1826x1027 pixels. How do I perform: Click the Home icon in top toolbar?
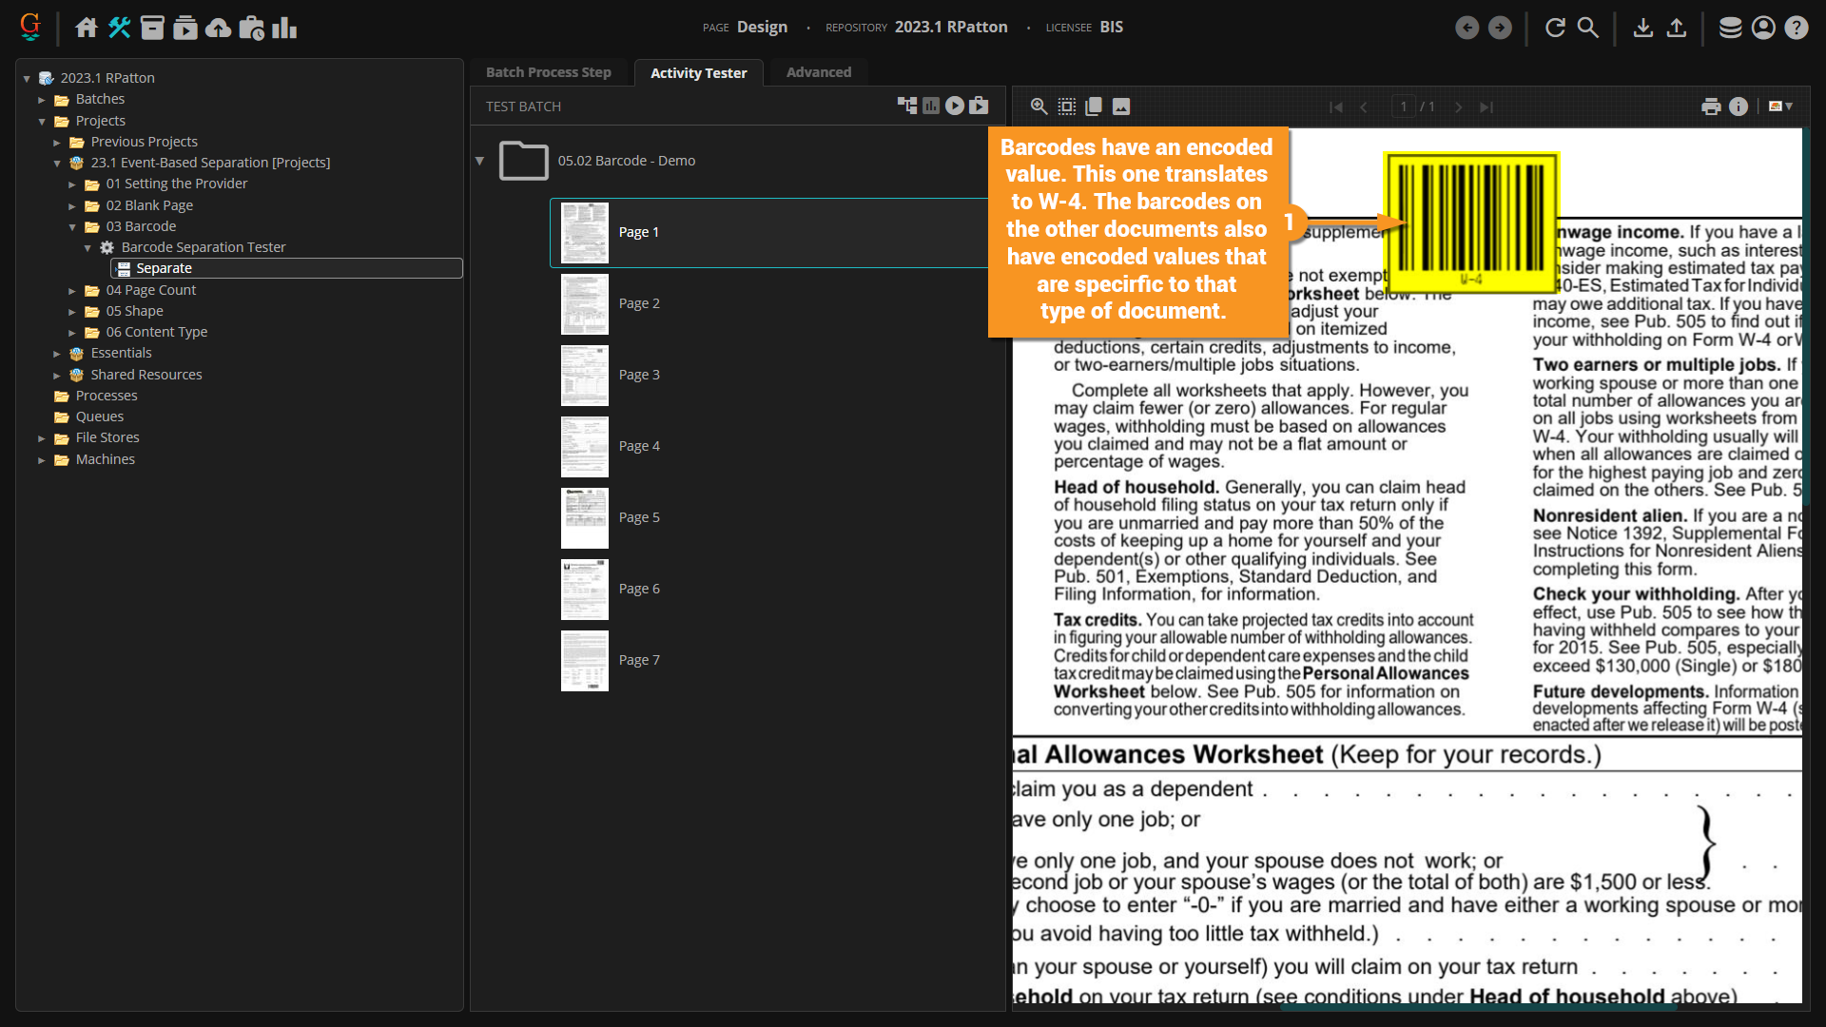[87, 28]
